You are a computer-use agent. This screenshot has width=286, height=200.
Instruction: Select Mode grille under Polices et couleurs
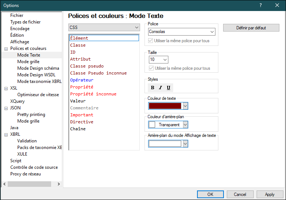pyautogui.click(x=28, y=62)
